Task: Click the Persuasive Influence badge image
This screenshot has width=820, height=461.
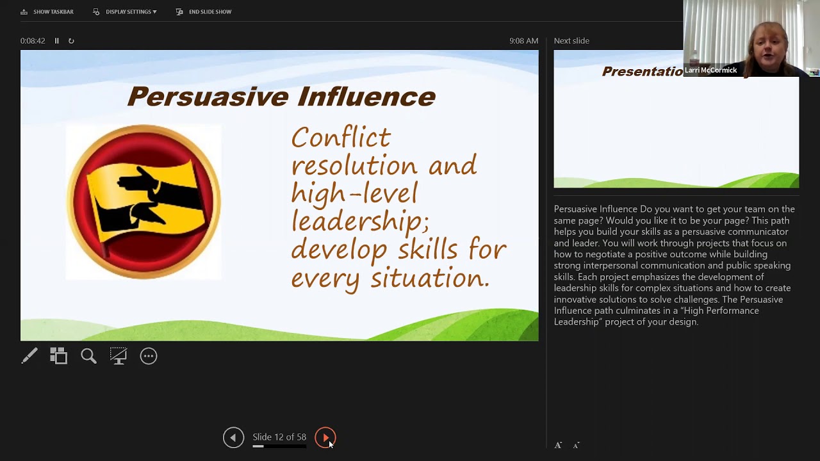Action: point(143,202)
